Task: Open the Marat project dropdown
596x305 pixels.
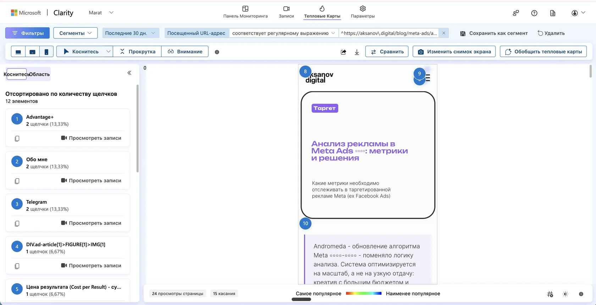Action: 101,12
